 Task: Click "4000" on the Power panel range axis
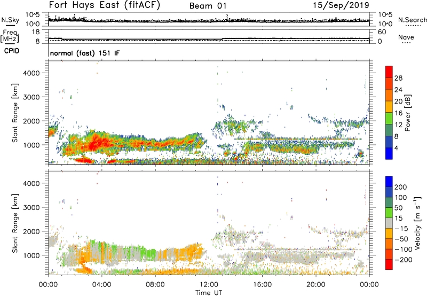point(31,73)
